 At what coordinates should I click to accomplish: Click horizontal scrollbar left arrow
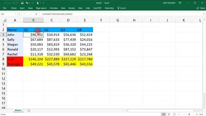127,111
